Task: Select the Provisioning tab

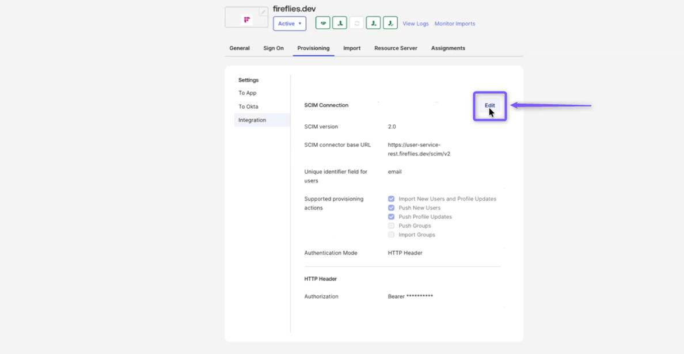Action: (x=313, y=48)
